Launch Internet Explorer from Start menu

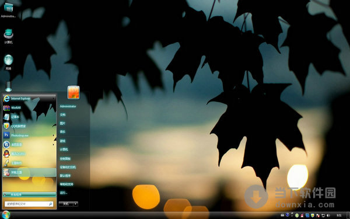click(x=29, y=98)
